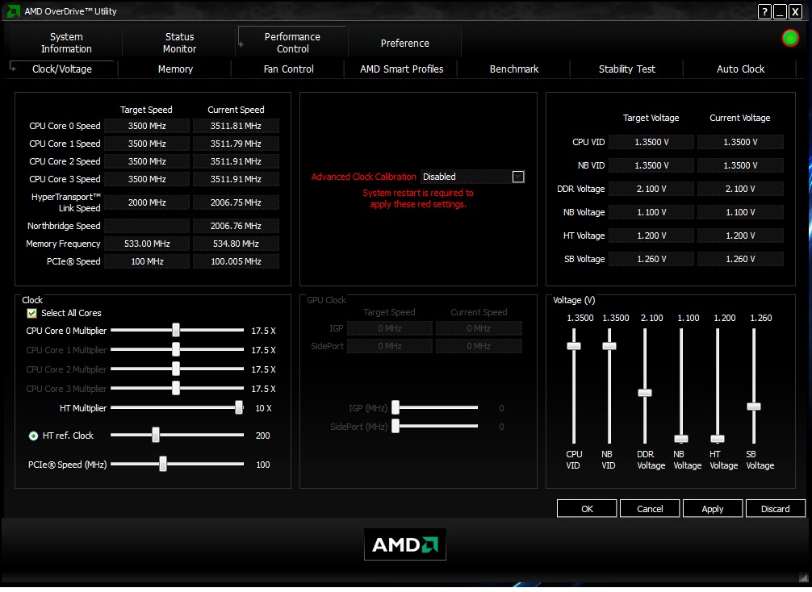Click the Memory Frequency current 534.80 MHz value
This screenshot has width=812, height=592.
click(x=236, y=244)
